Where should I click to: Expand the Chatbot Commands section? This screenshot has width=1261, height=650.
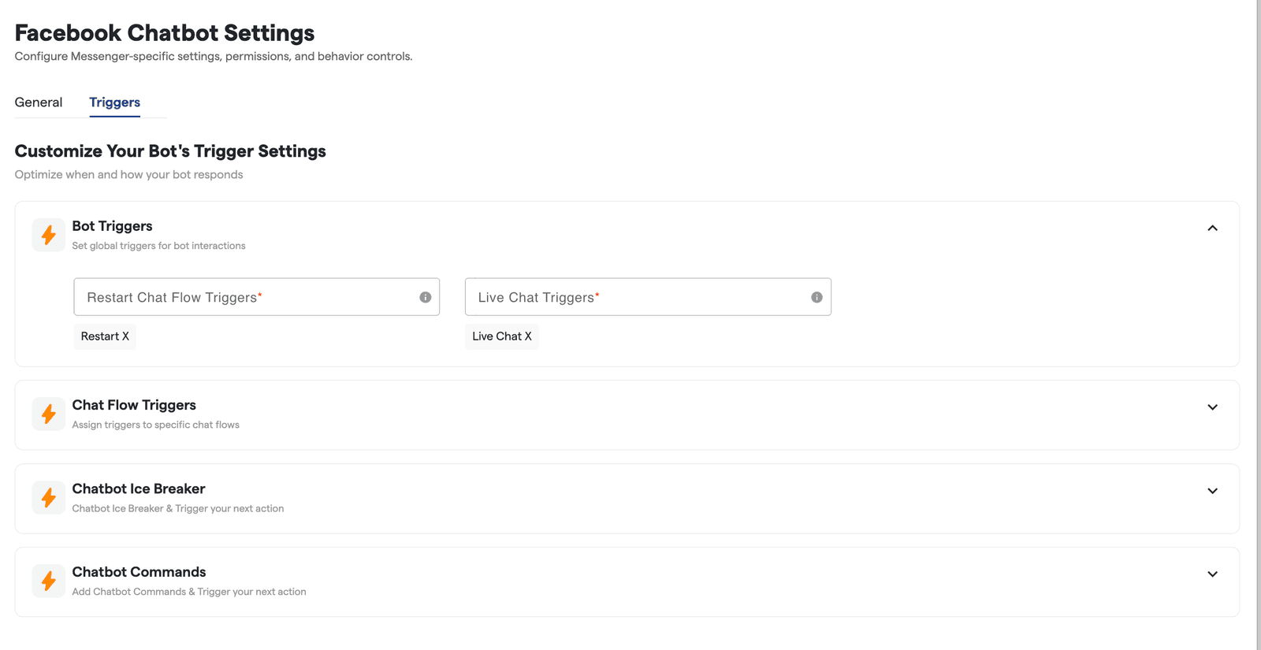tap(1212, 574)
